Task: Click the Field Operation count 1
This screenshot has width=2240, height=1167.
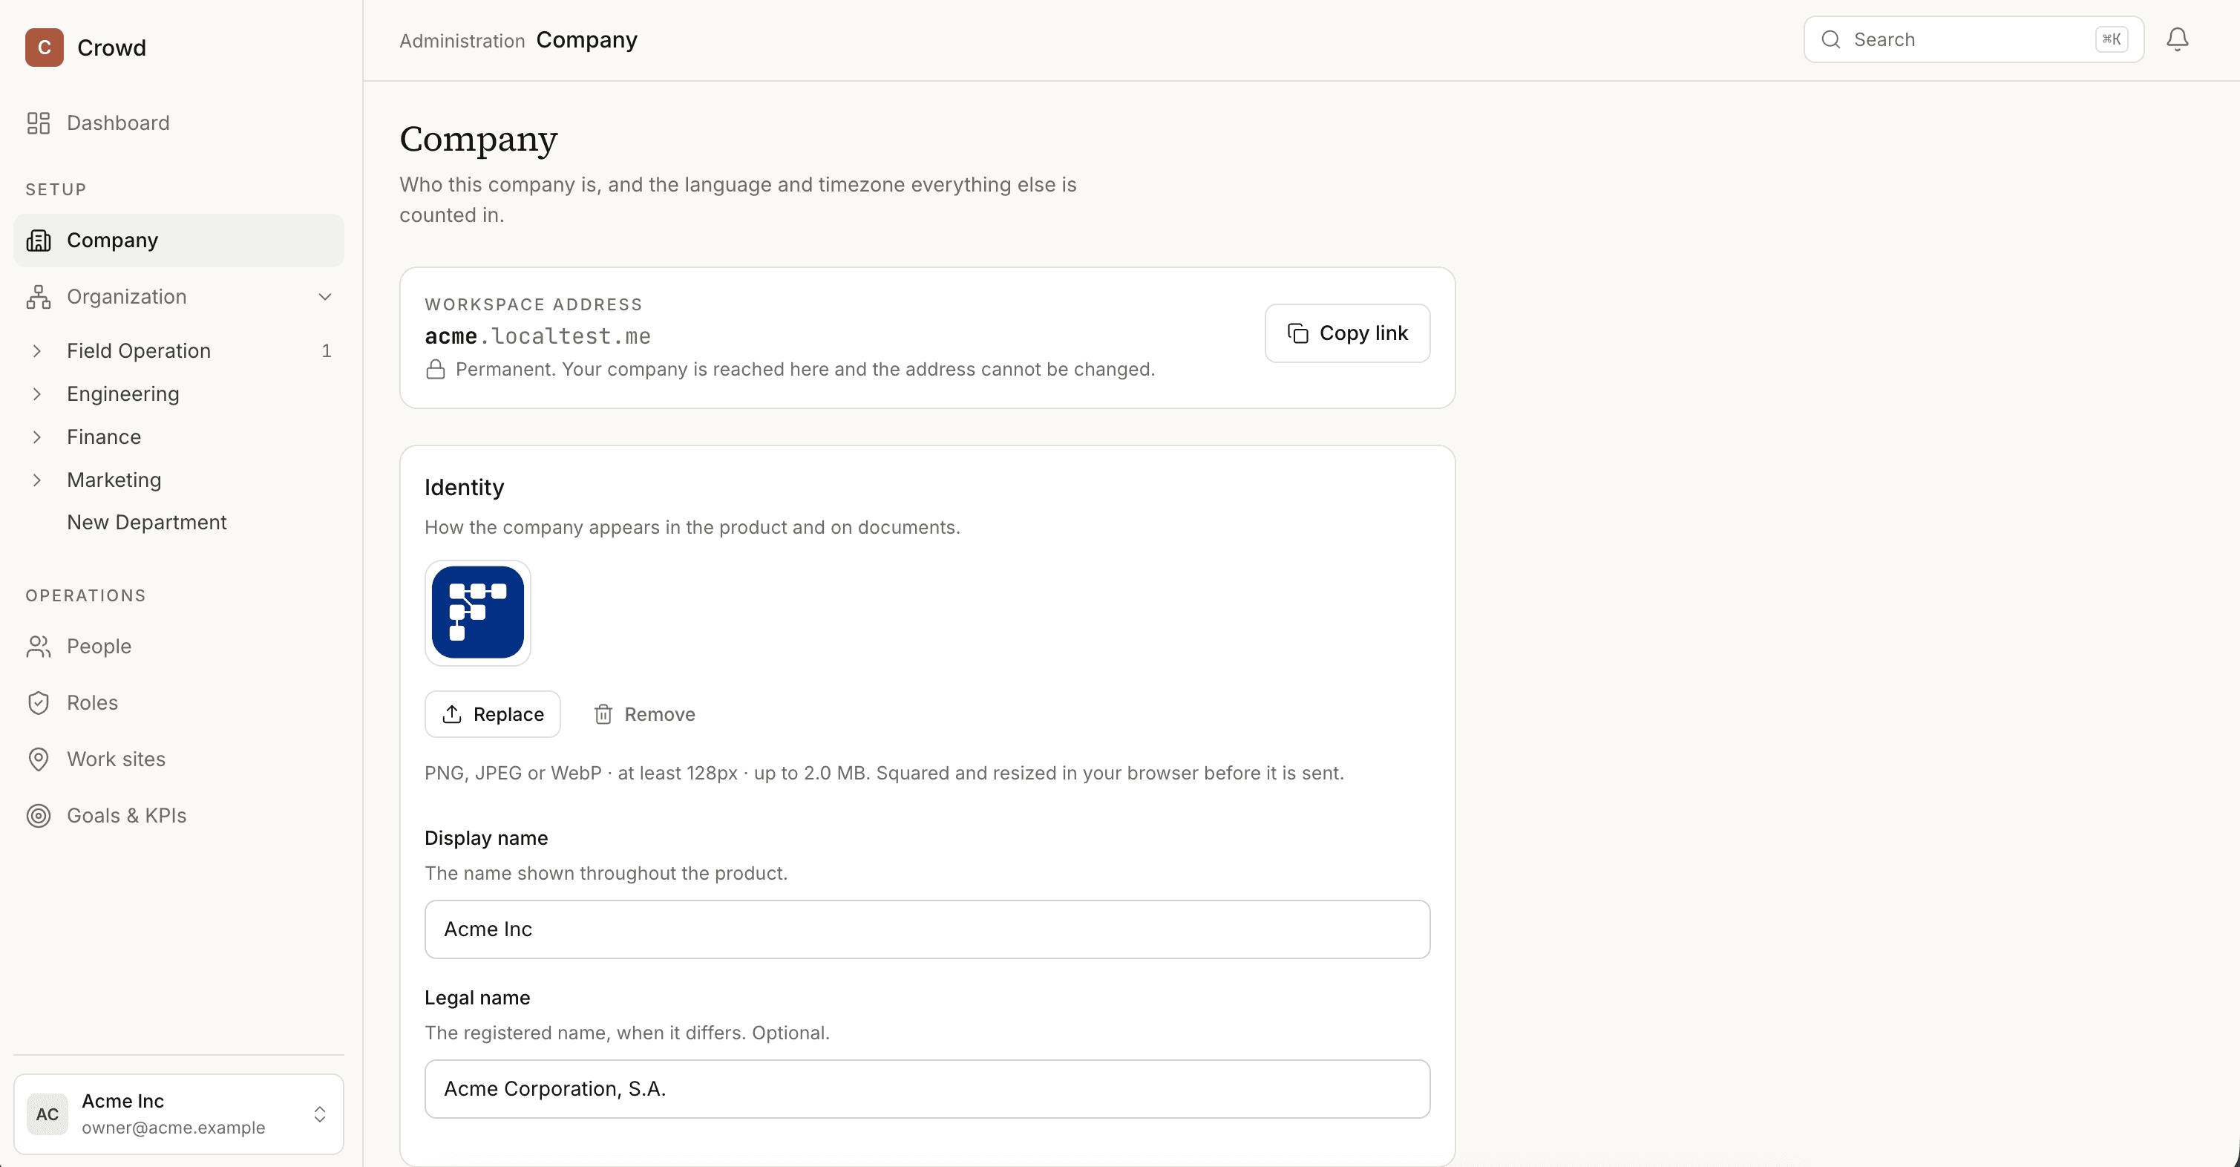Action: point(326,350)
